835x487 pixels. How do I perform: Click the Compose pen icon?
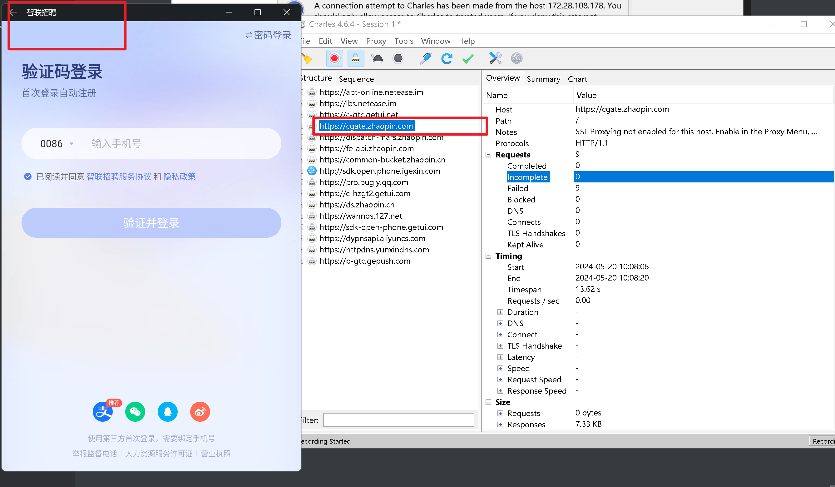click(x=425, y=58)
